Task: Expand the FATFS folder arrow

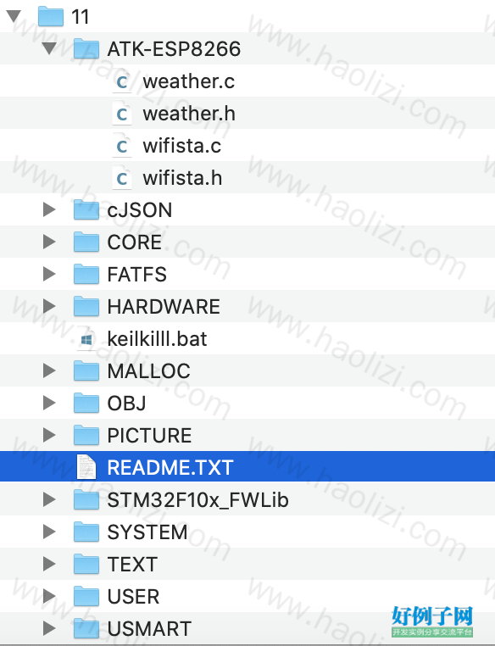Action: [x=49, y=274]
